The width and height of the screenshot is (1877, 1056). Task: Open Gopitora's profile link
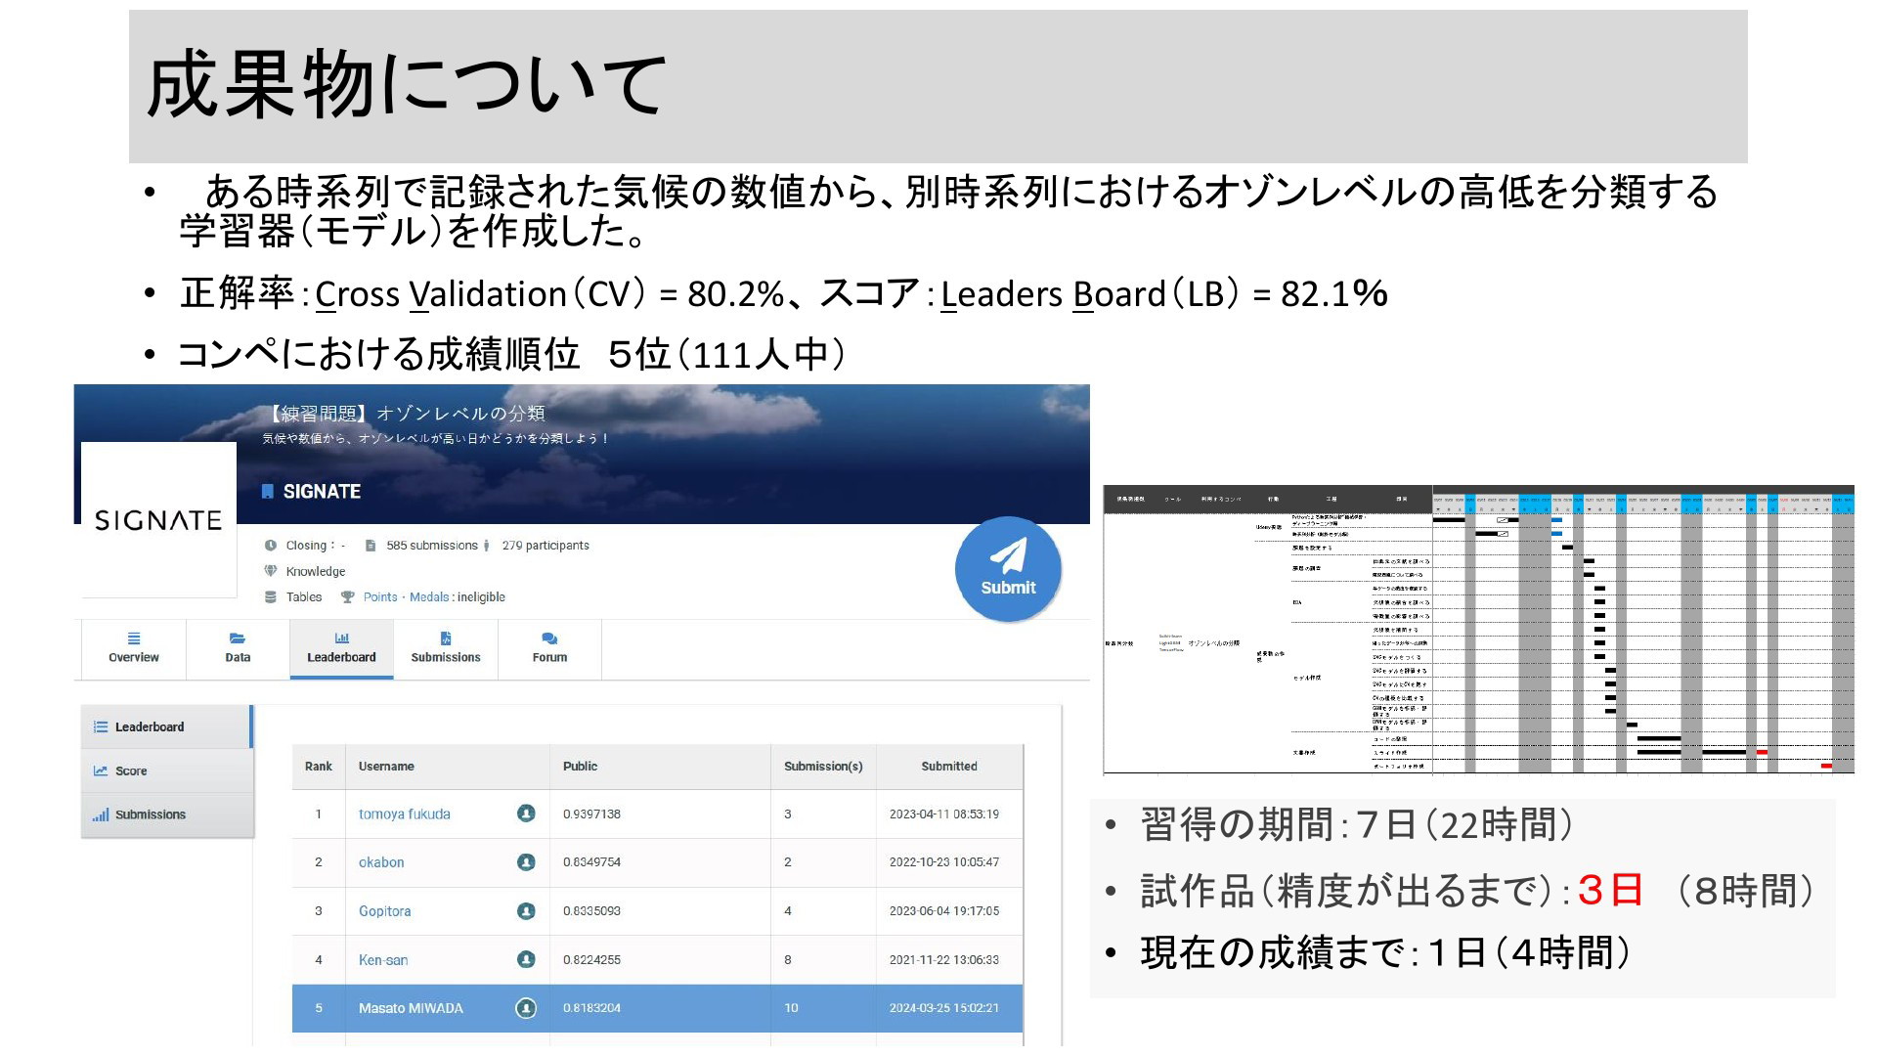[x=384, y=911]
